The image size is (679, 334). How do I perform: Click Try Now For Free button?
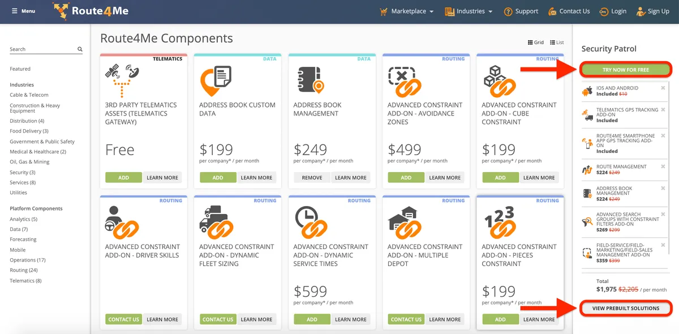coord(626,70)
